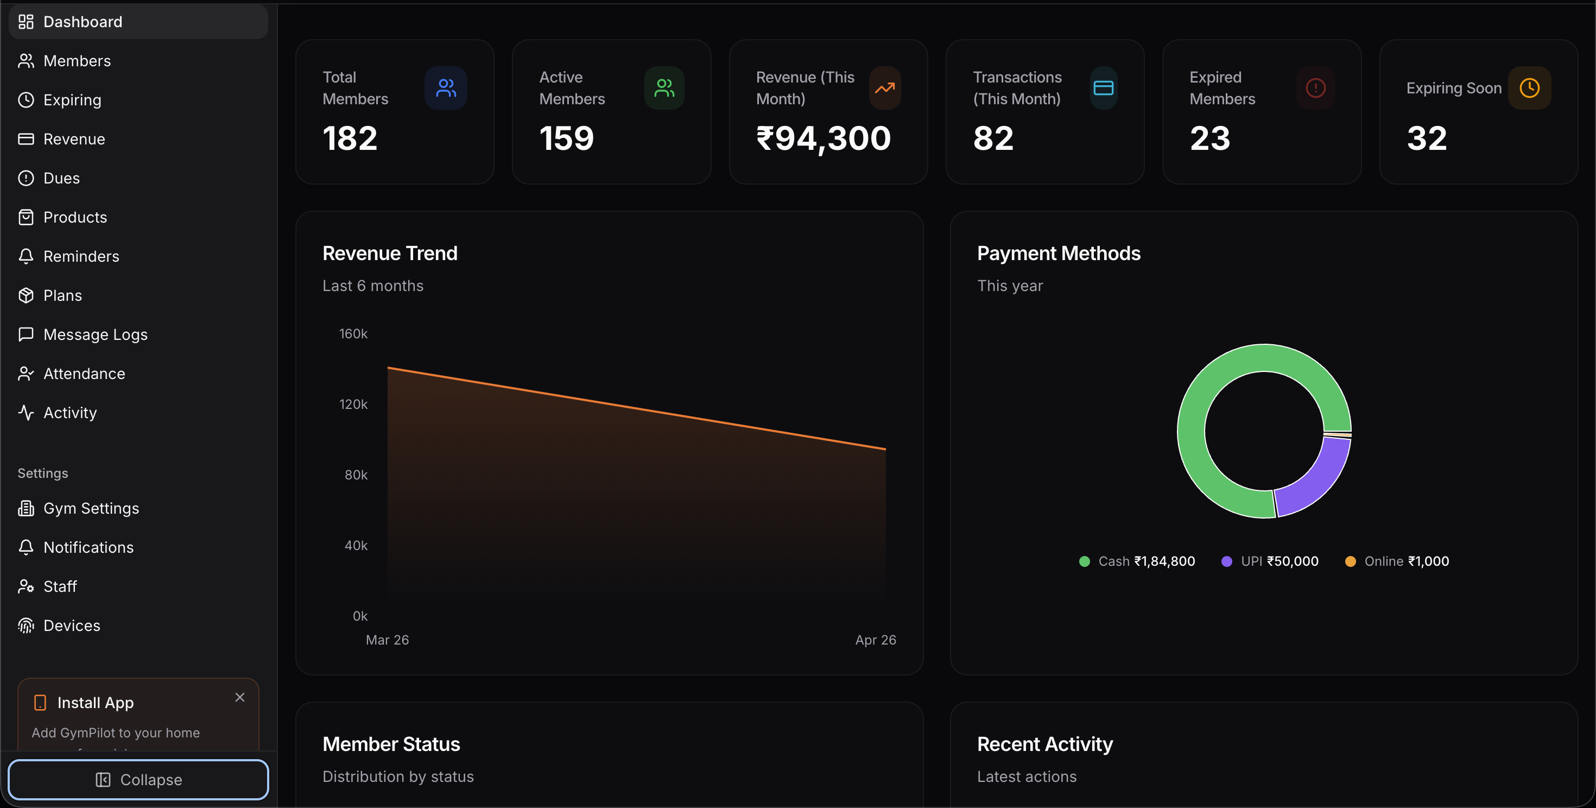The height and width of the screenshot is (808, 1596).
Task: Click the revenue trending-up arrow icon
Action: (884, 88)
